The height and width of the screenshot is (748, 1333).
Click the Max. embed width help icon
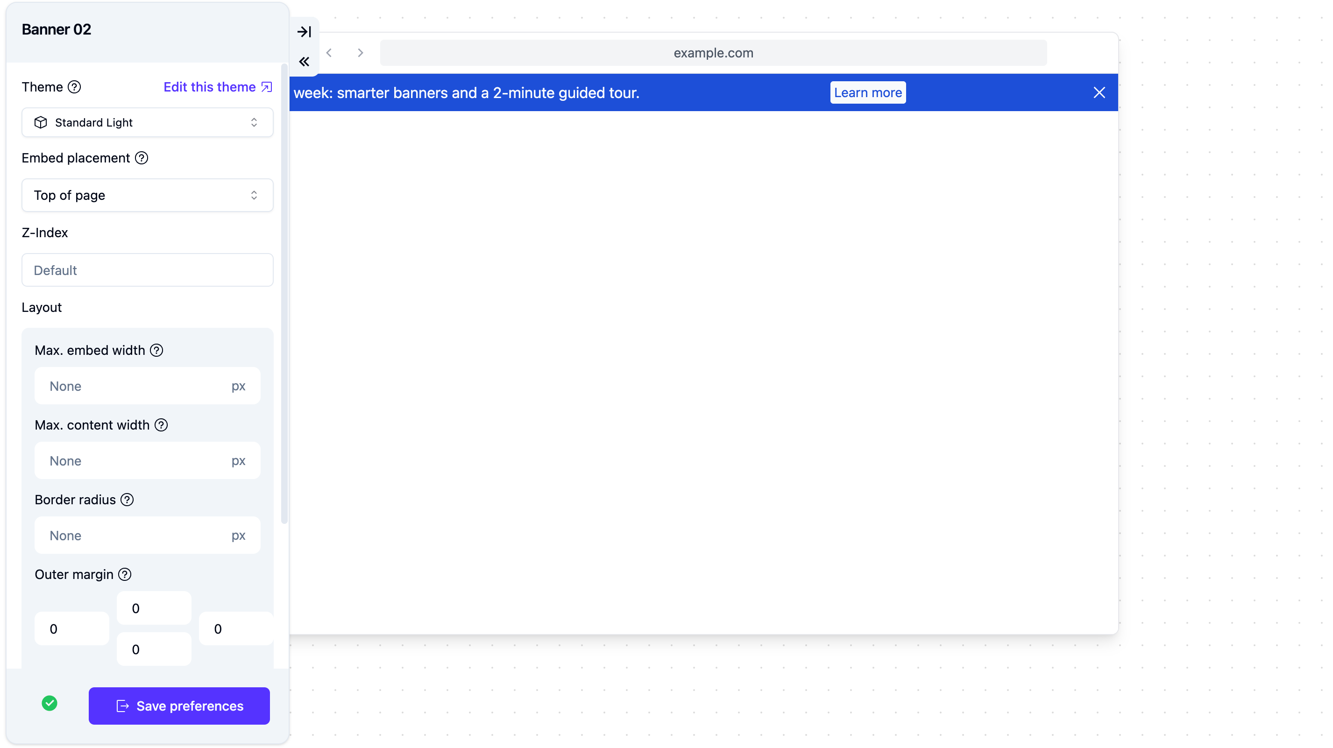(x=156, y=350)
